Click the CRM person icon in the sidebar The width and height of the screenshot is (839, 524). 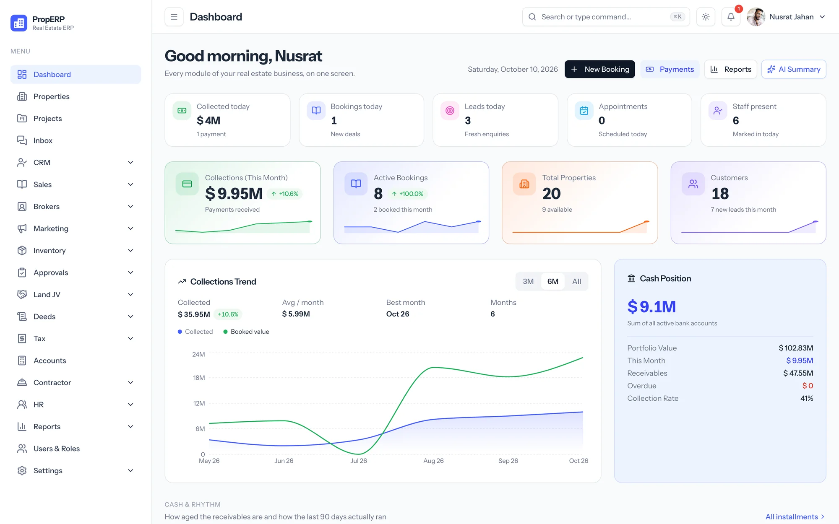22,162
